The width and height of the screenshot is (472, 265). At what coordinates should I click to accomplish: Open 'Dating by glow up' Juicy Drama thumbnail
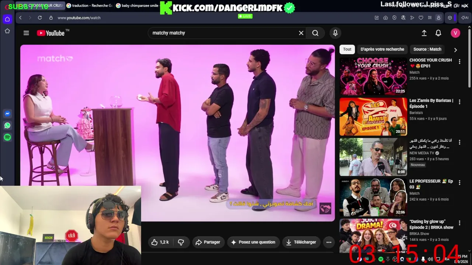(x=373, y=236)
